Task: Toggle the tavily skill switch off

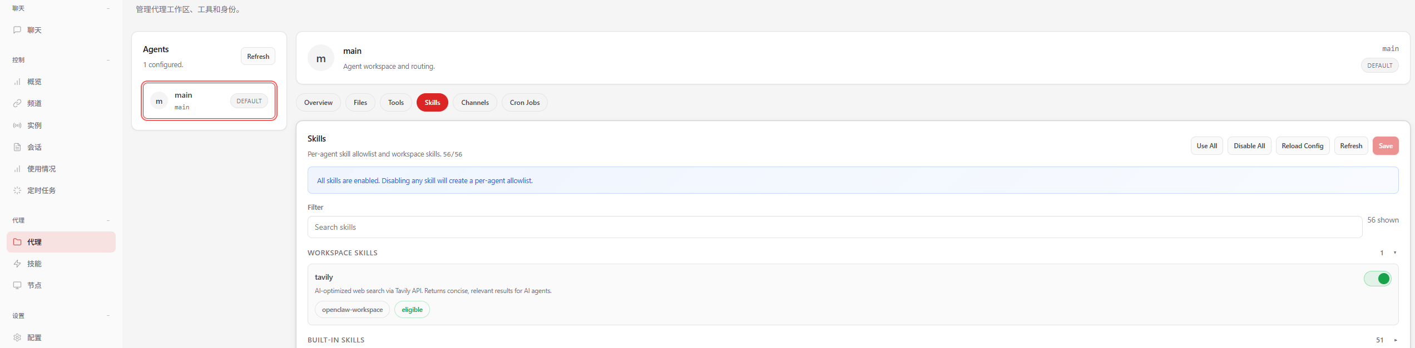Action: coord(1377,279)
